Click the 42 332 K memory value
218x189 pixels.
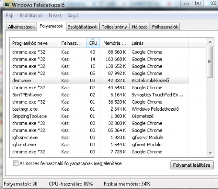coord(117,81)
